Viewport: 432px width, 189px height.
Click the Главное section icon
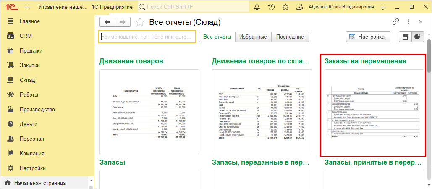pos(10,21)
